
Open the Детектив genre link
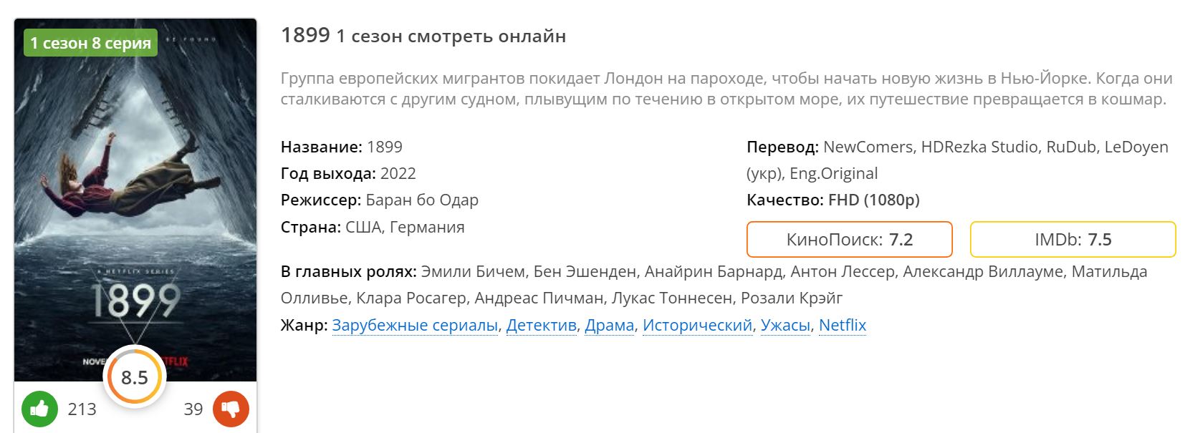coord(541,325)
